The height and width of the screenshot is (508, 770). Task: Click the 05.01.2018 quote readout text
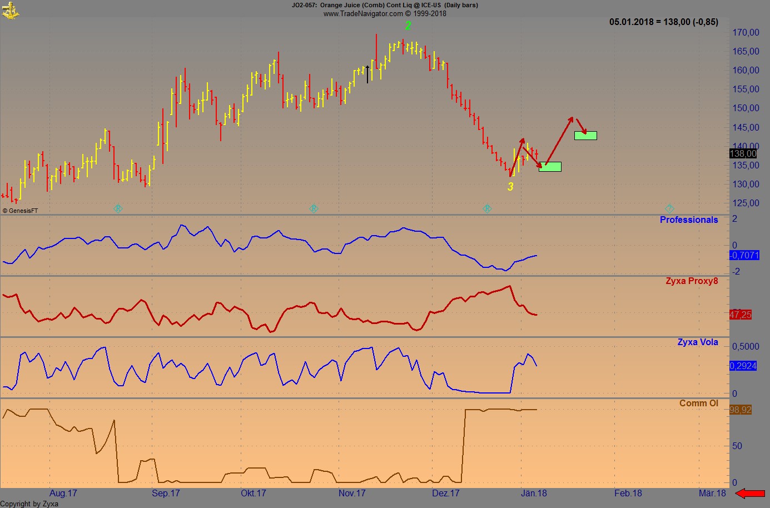663,22
